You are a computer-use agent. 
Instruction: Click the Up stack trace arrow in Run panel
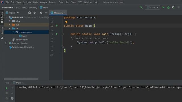click(12, 88)
